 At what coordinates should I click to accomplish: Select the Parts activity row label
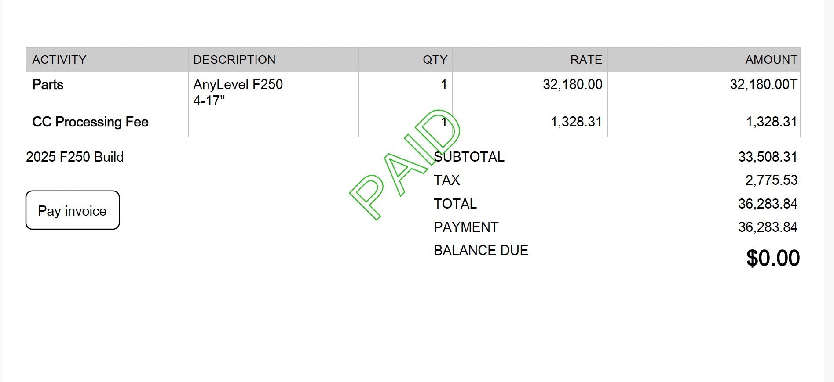click(48, 84)
